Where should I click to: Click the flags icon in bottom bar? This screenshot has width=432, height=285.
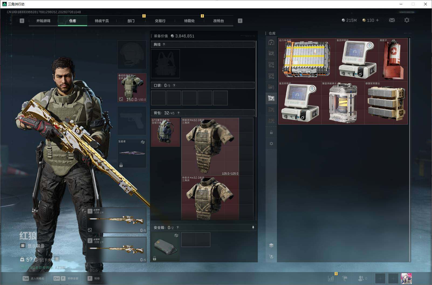345,278
